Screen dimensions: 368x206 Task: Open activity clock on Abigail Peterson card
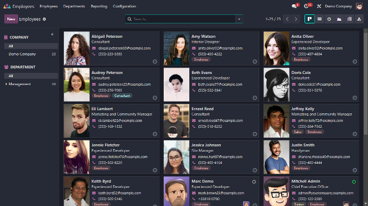[x=155, y=62]
